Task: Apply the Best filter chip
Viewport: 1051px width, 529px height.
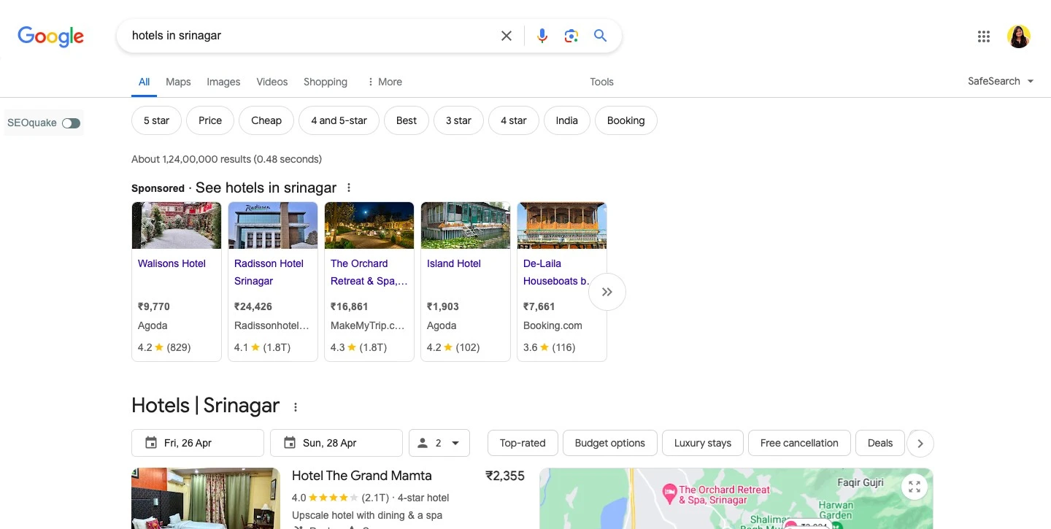Action: [407, 120]
